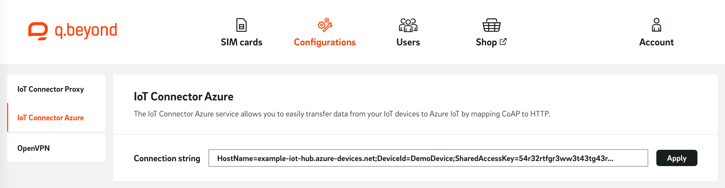Open the SIM cards menu label
This screenshot has height=188, width=725.
pos(241,42)
